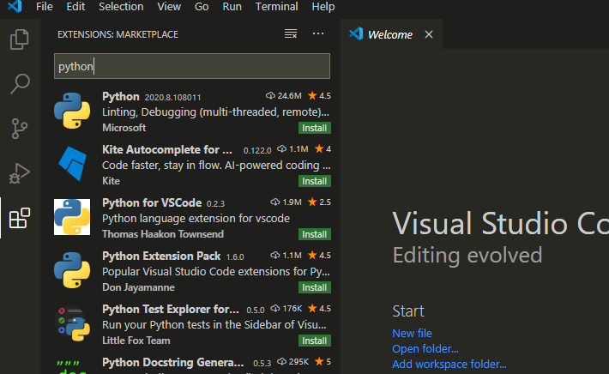Install the Python Test Explorer extension

click(314, 341)
